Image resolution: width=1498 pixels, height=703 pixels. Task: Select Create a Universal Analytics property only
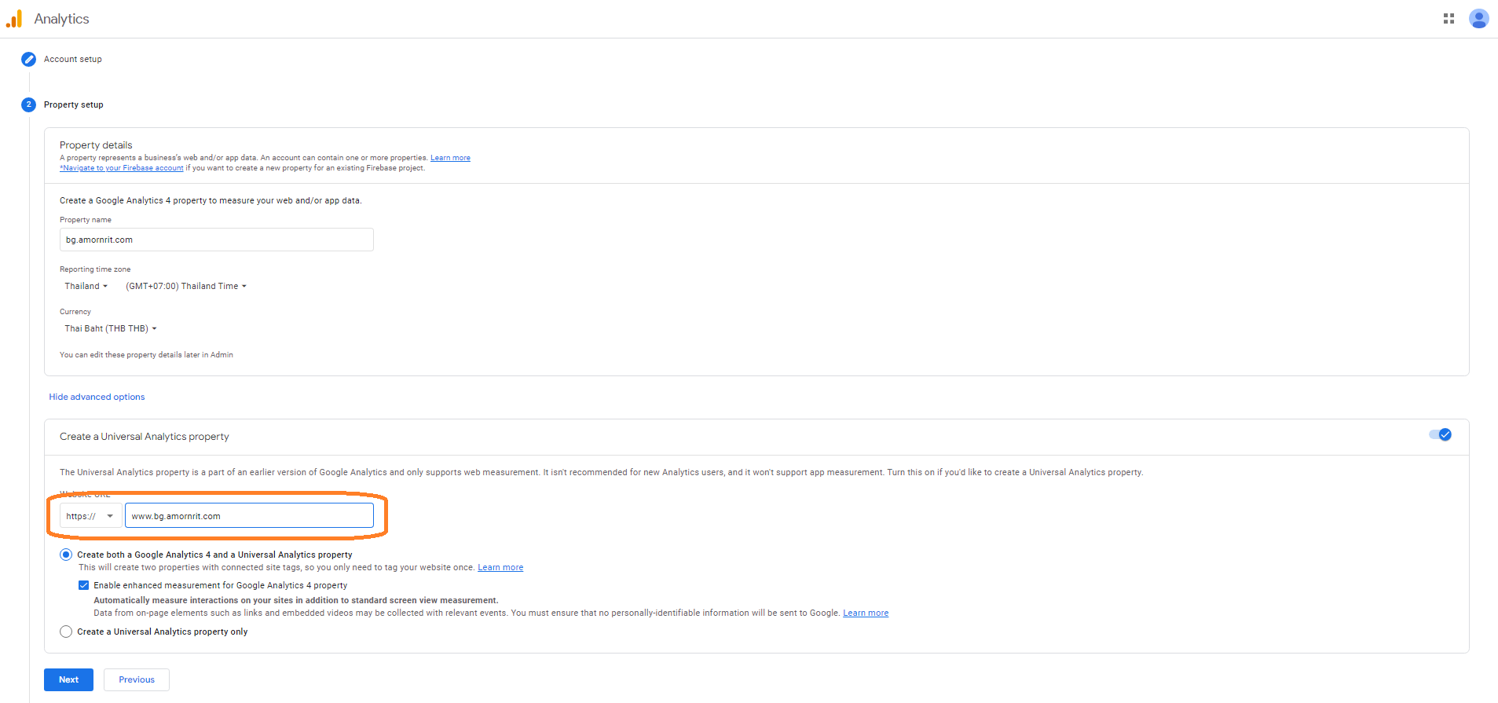pos(66,632)
